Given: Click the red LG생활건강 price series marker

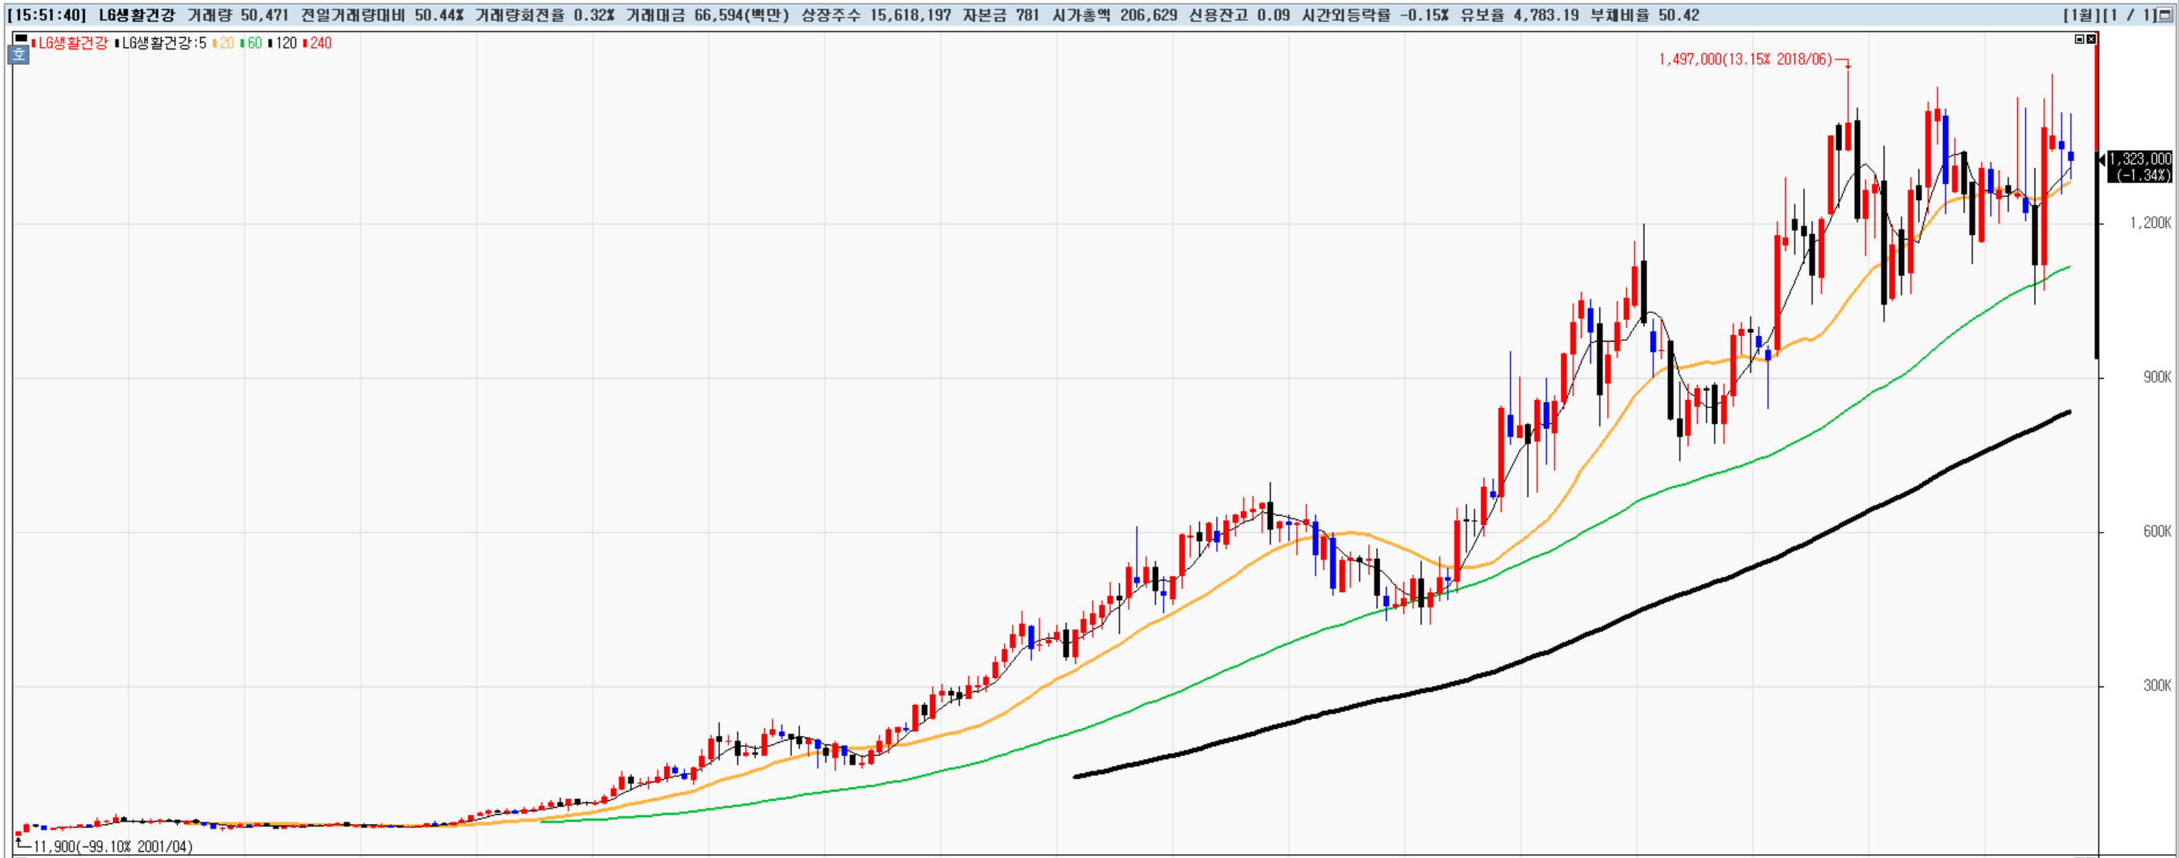Looking at the screenshot, I should tap(33, 43).
